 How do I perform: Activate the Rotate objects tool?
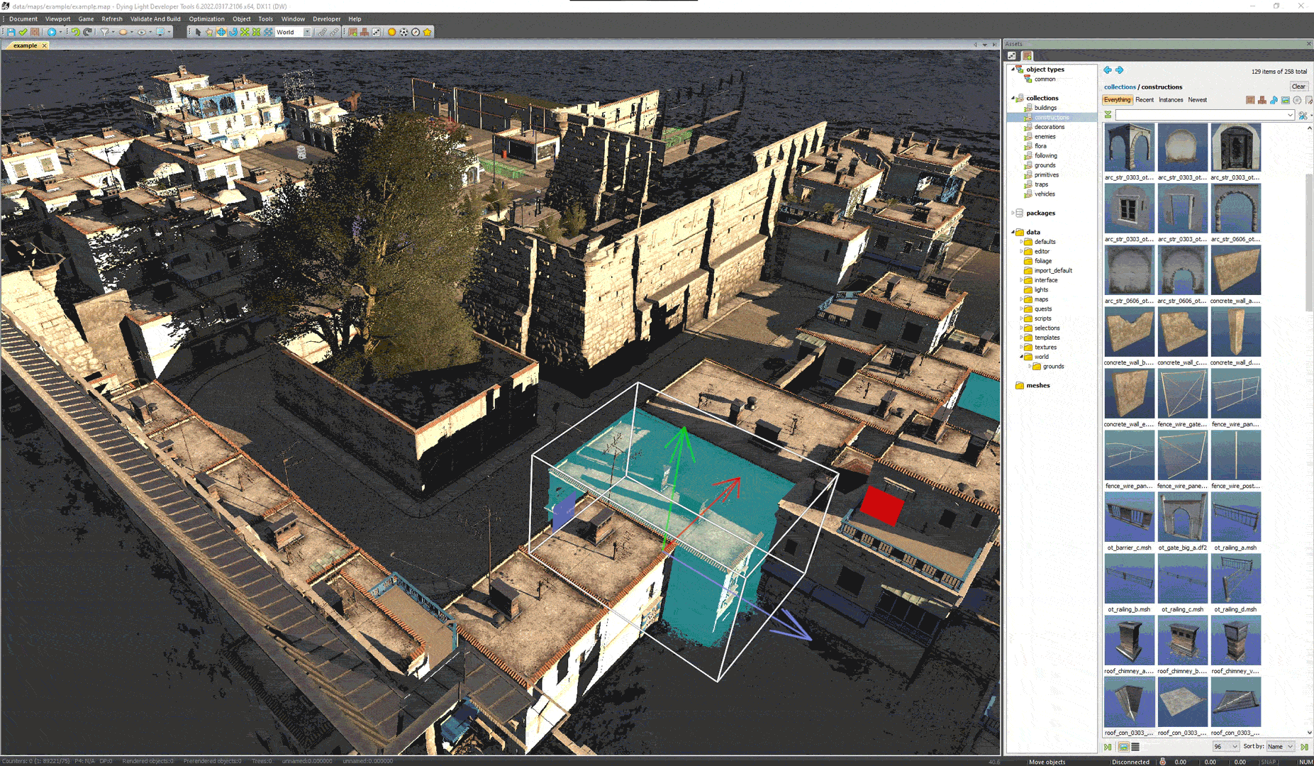pyautogui.click(x=233, y=32)
